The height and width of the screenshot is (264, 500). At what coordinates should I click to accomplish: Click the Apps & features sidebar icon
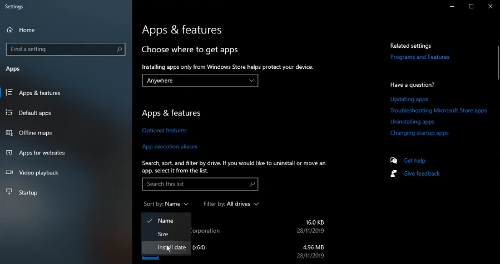(x=9, y=93)
